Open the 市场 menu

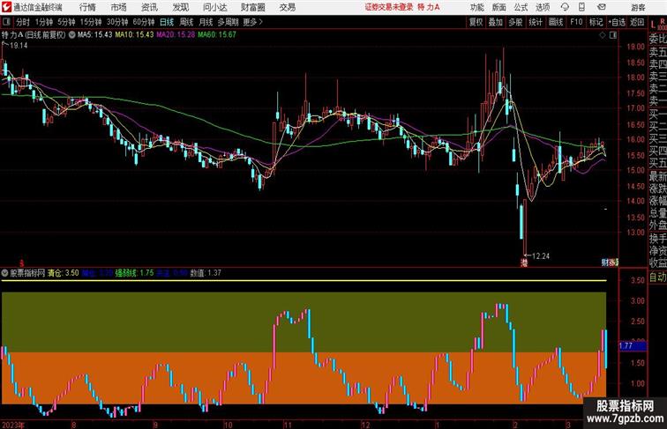coord(118,7)
